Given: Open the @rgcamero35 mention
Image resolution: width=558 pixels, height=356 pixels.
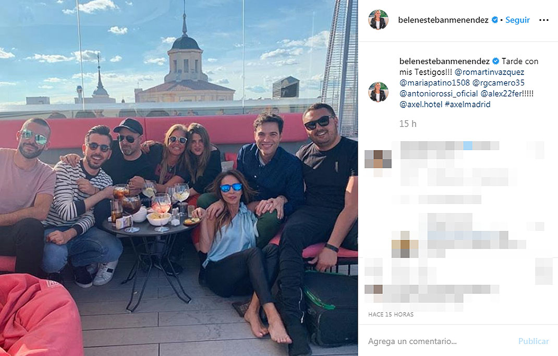Looking at the screenshot, I should click(x=498, y=83).
